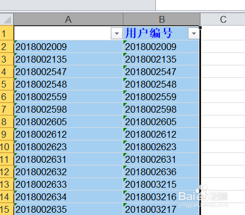Click cell A14 containing 2018002634
The image size is (245, 215).
69,197
